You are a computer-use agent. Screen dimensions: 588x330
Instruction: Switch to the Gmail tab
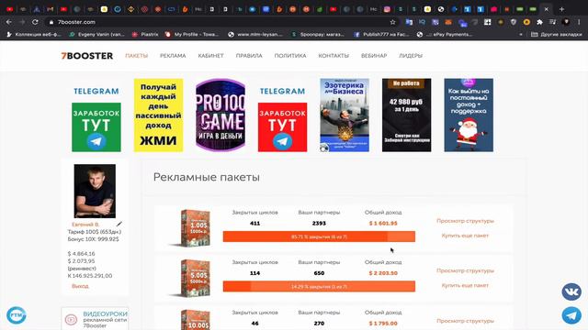[x=50, y=9]
